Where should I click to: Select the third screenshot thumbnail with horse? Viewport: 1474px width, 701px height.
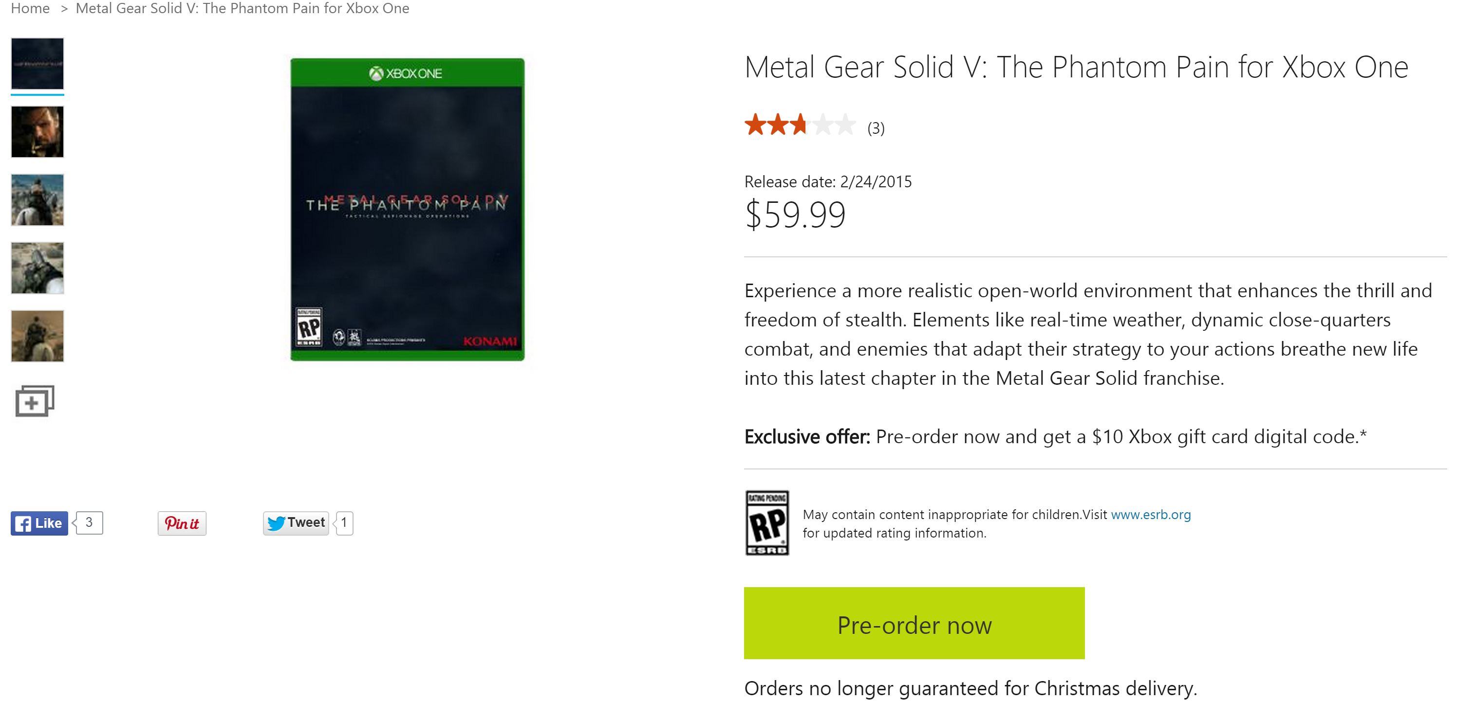click(x=37, y=199)
